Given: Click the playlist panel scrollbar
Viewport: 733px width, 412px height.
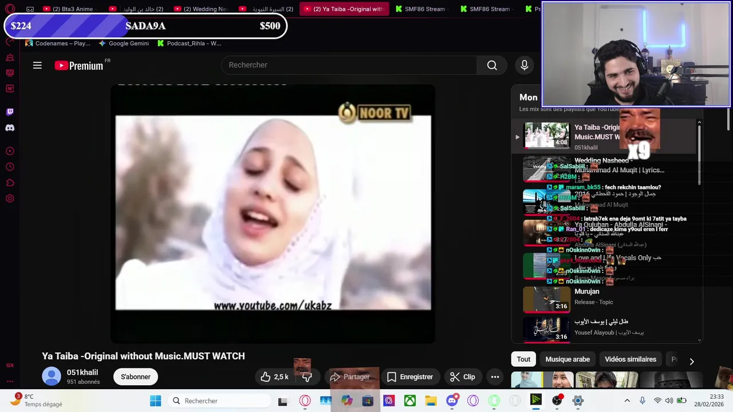Looking at the screenshot, I should (x=699, y=154).
